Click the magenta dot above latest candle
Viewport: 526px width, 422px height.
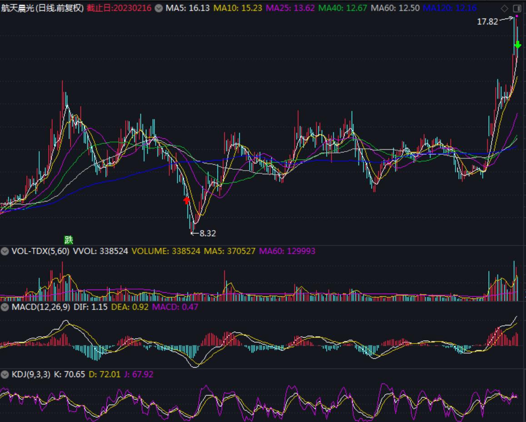[516, 16]
